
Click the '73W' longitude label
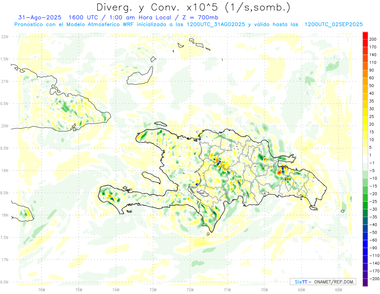153,289
